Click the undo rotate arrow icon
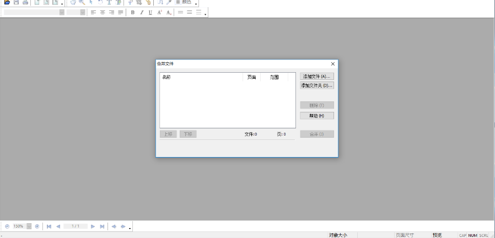 (100, 2)
